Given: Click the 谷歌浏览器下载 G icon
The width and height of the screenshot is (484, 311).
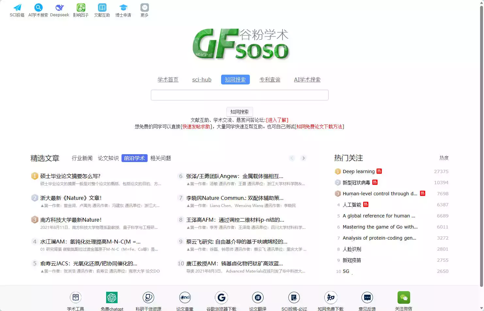Looking at the screenshot, I should pyautogui.click(x=221, y=297).
